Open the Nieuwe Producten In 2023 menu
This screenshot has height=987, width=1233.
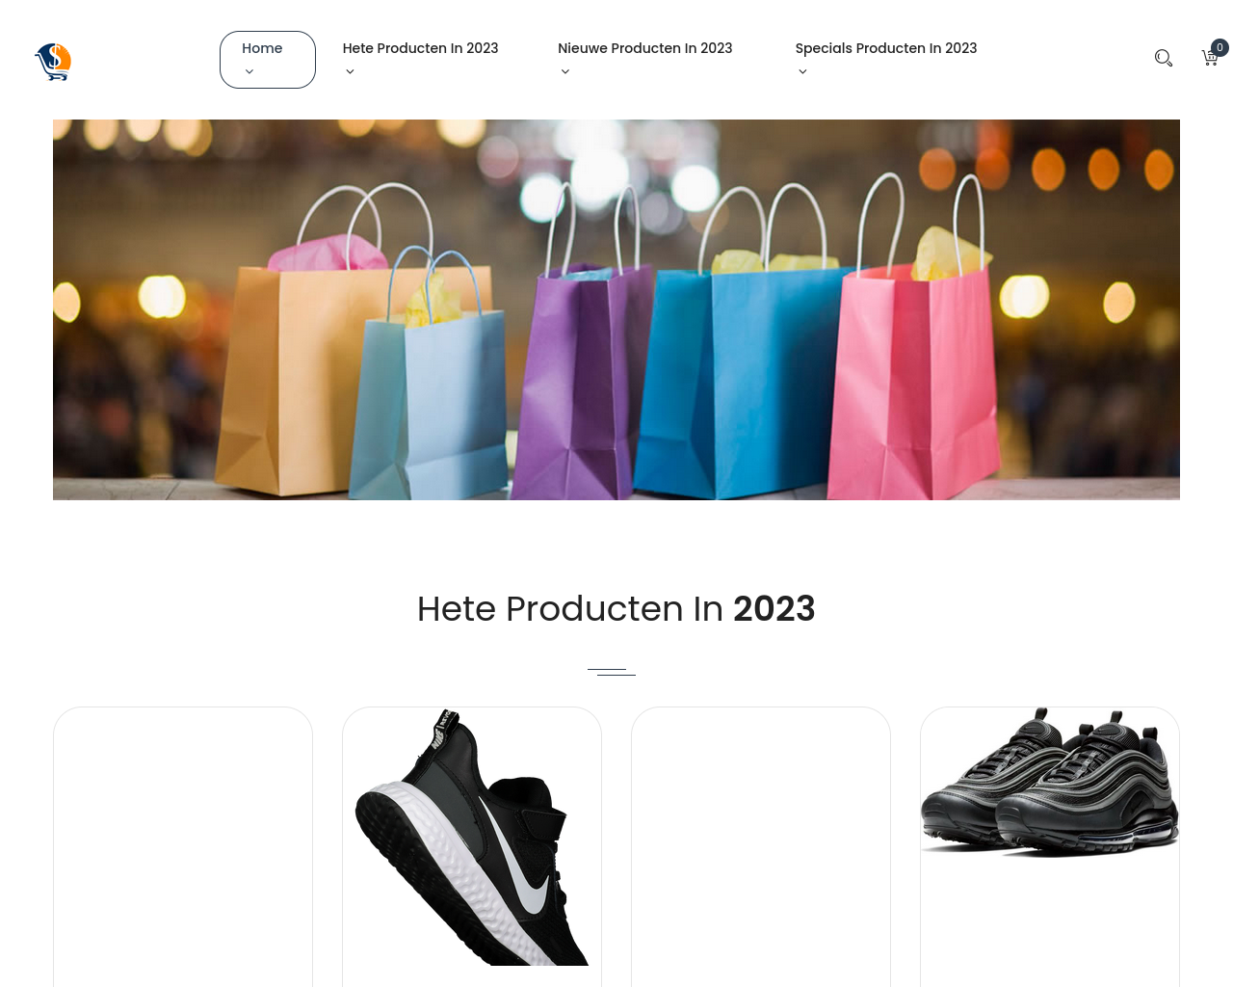(x=644, y=48)
